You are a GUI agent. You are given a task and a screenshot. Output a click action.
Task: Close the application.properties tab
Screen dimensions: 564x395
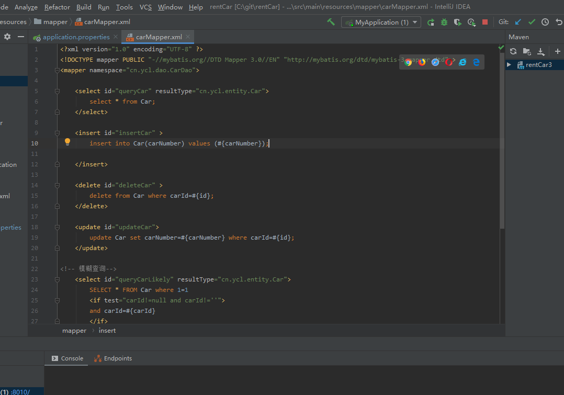click(116, 37)
